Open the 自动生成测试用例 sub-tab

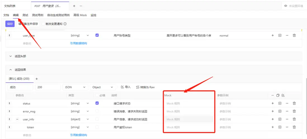click(58, 15)
